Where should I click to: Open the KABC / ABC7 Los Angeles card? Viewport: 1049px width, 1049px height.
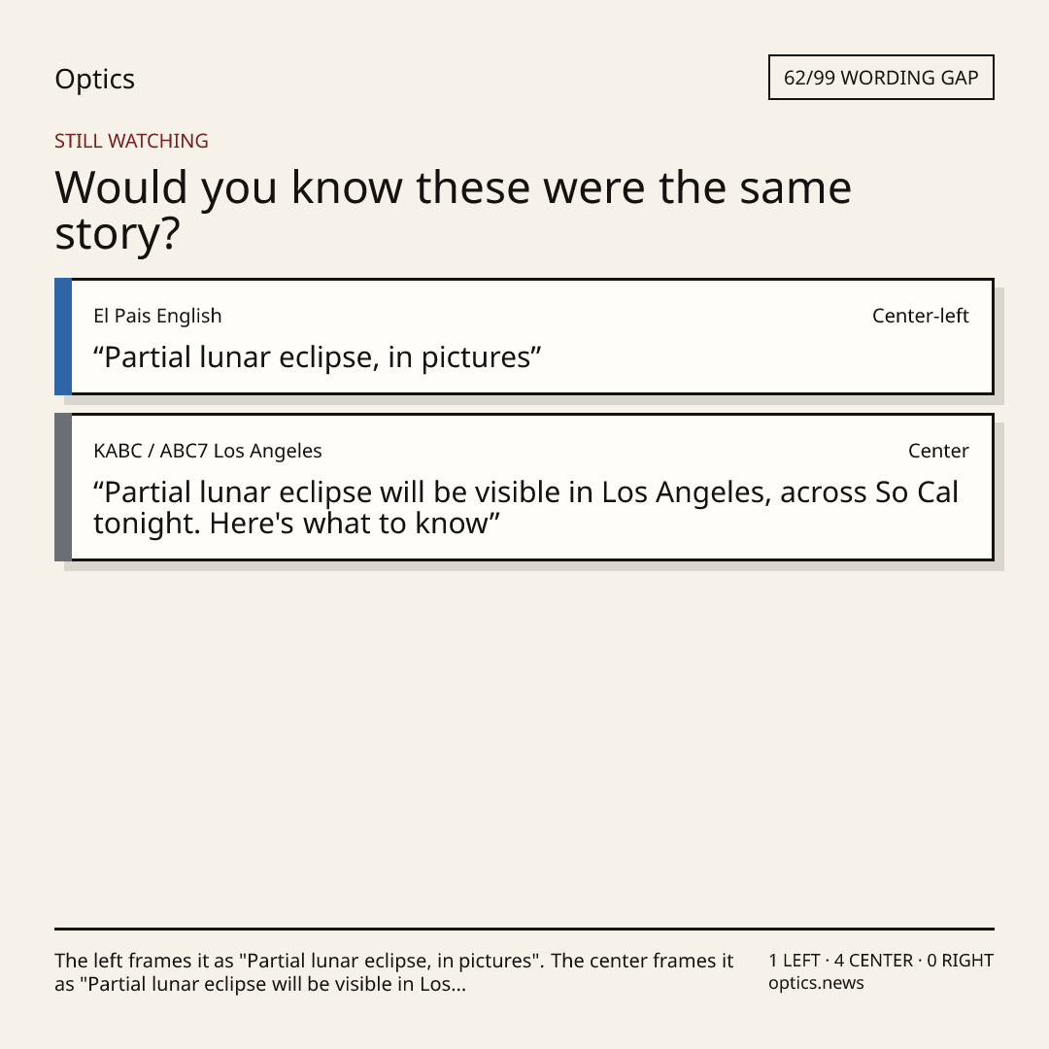pyautogui.click(x=524, y=487)
